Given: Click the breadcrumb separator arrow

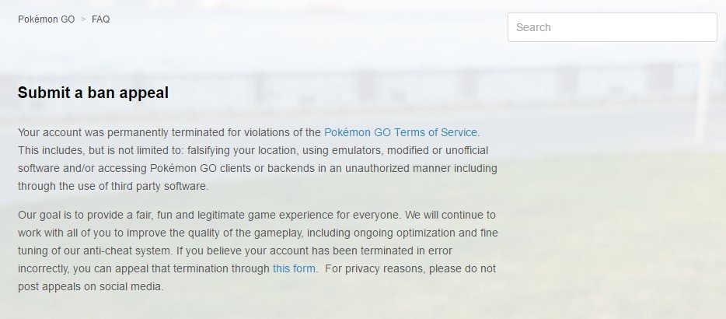Looking at the screenshot, I should tap(83, 19).
